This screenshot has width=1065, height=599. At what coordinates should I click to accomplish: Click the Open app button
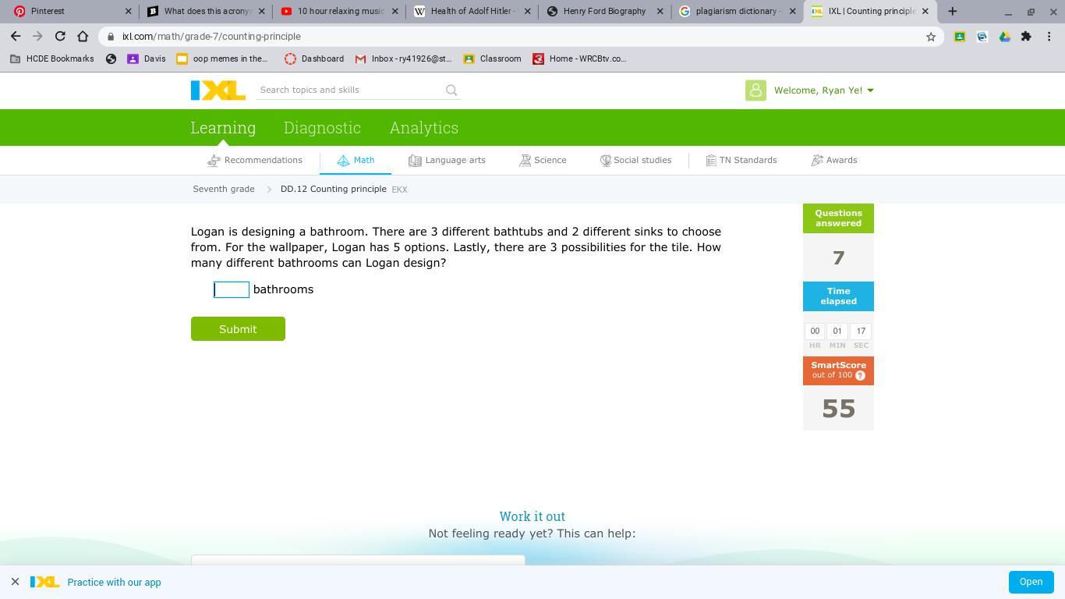coord(1031,582)
